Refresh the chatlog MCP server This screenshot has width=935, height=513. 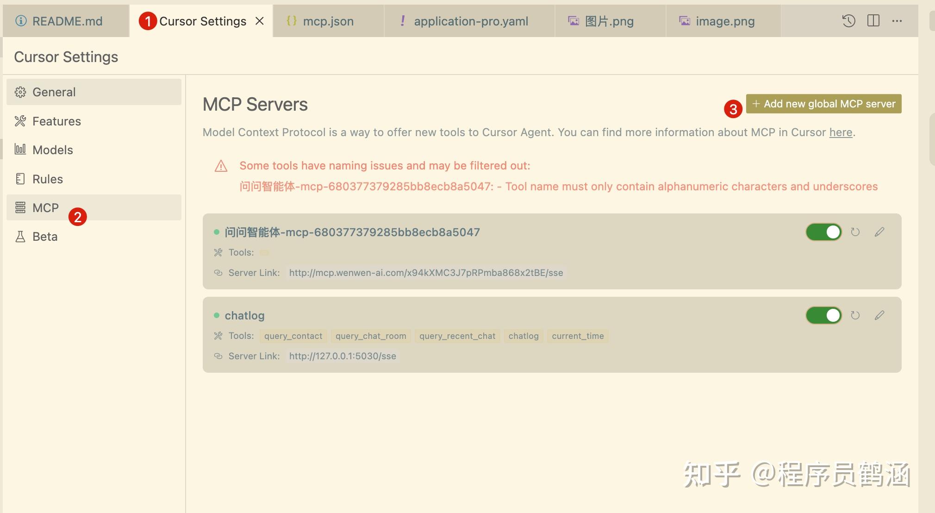pos(855,315)
